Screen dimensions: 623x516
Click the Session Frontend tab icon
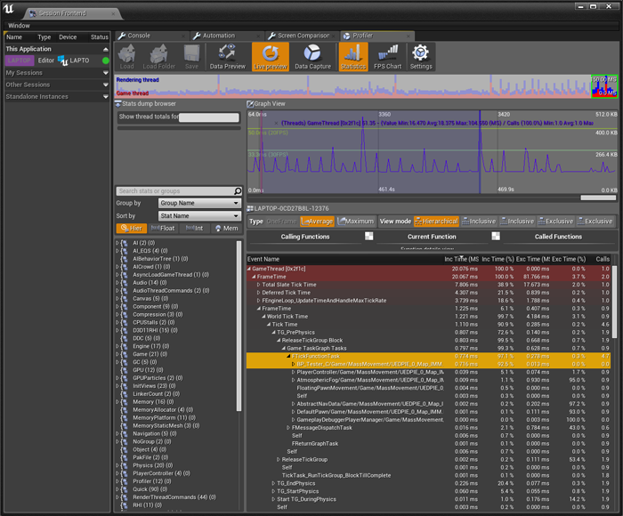(31, 14)
